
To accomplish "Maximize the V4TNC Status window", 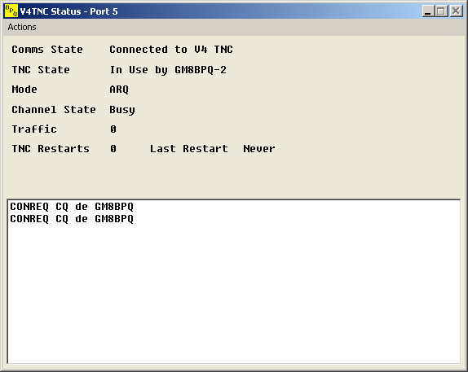I will [x=441, y=11].
